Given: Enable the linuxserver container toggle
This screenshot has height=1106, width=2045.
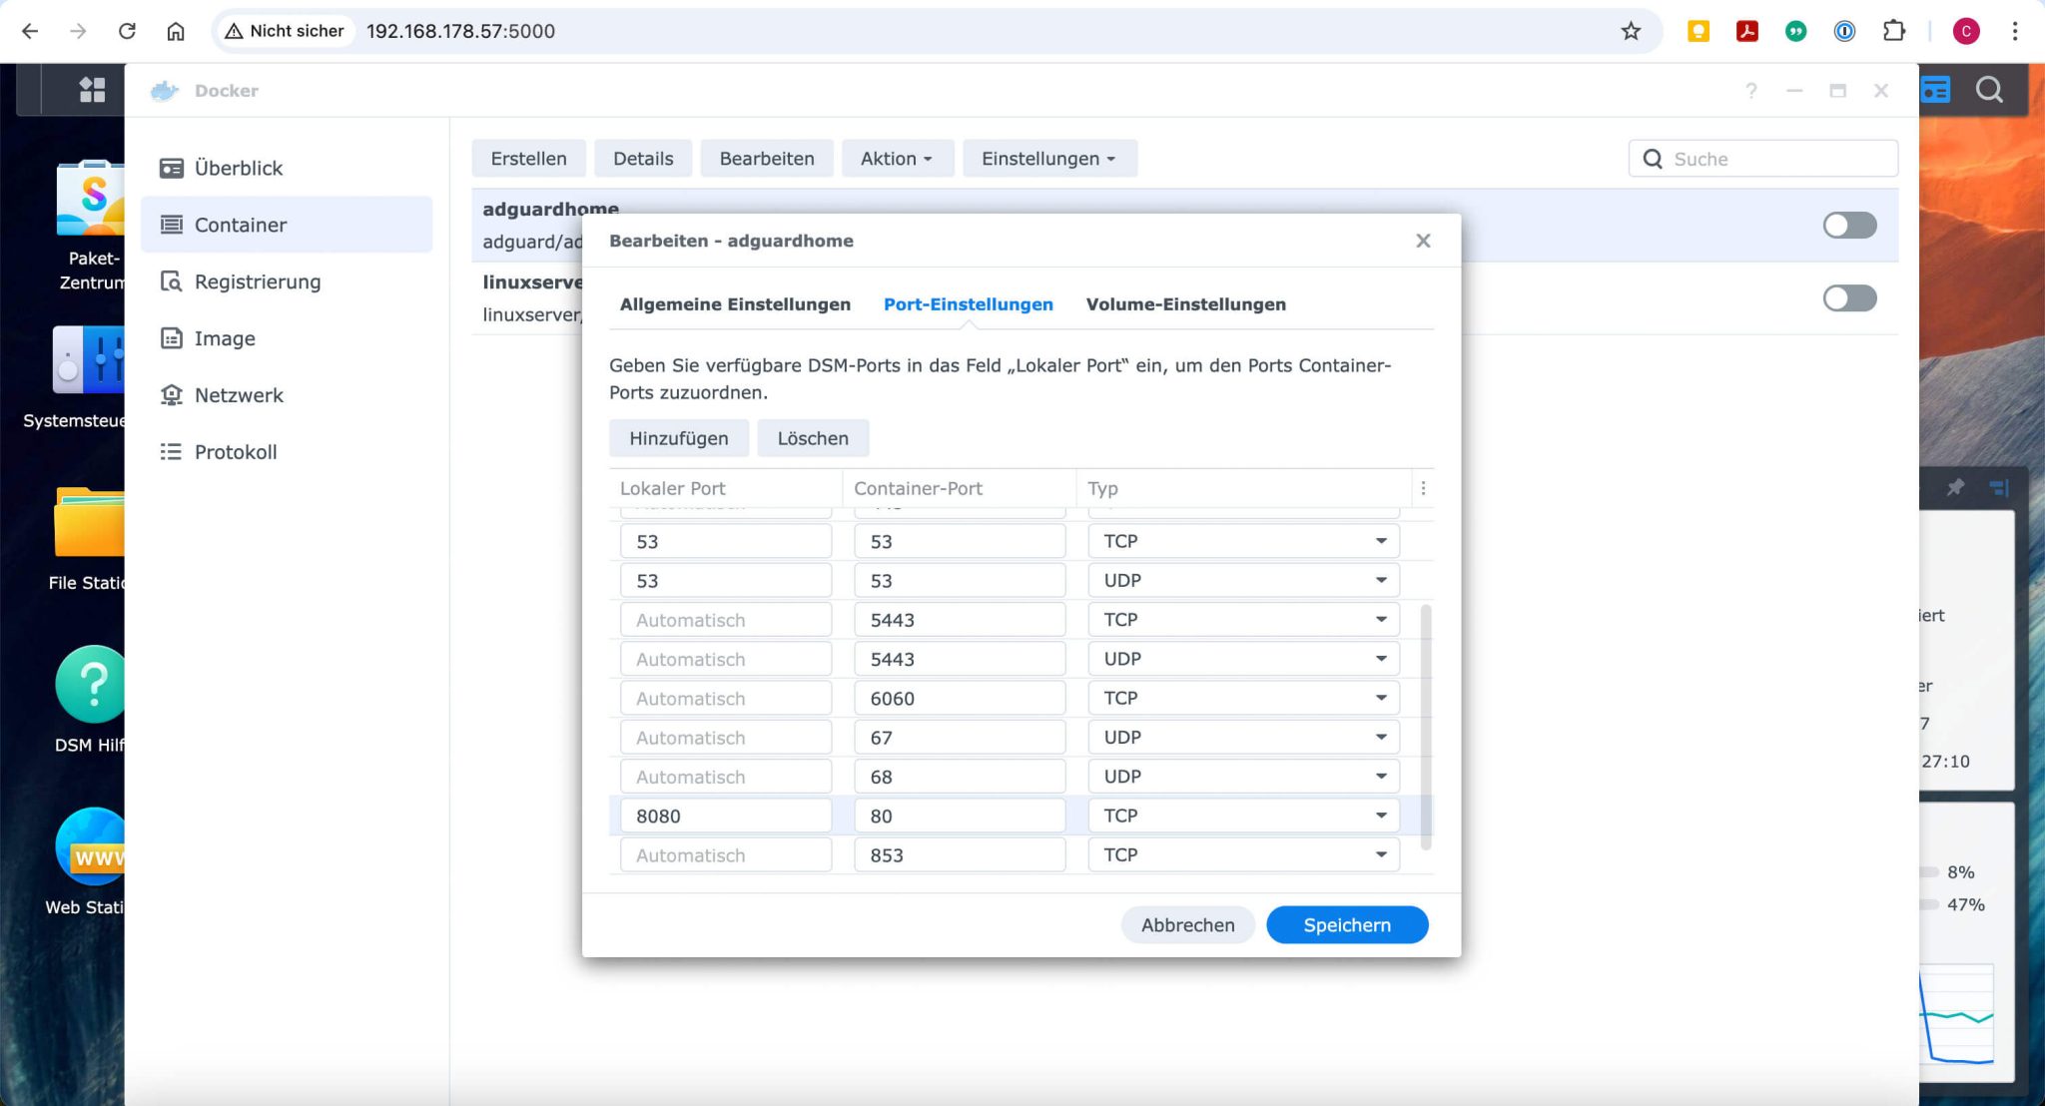Looking at the screenshot, I should [x=1849, y=297].
